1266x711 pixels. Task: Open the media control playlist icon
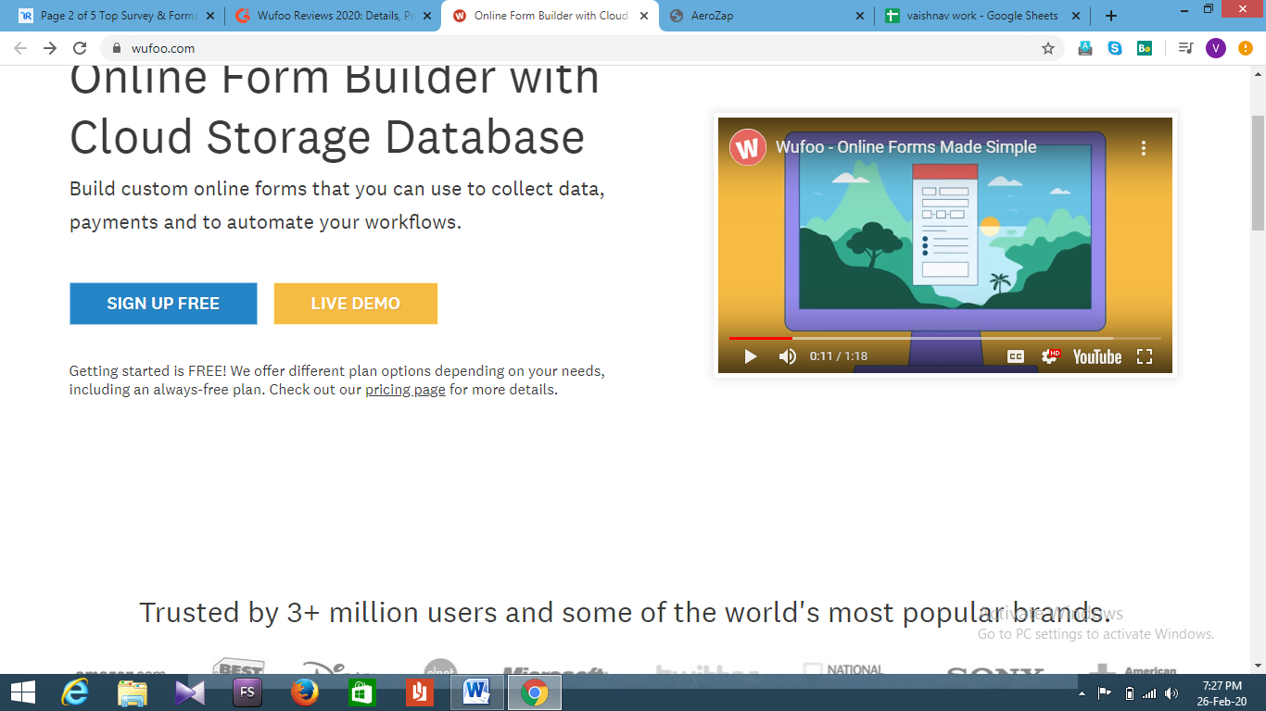1185,48
